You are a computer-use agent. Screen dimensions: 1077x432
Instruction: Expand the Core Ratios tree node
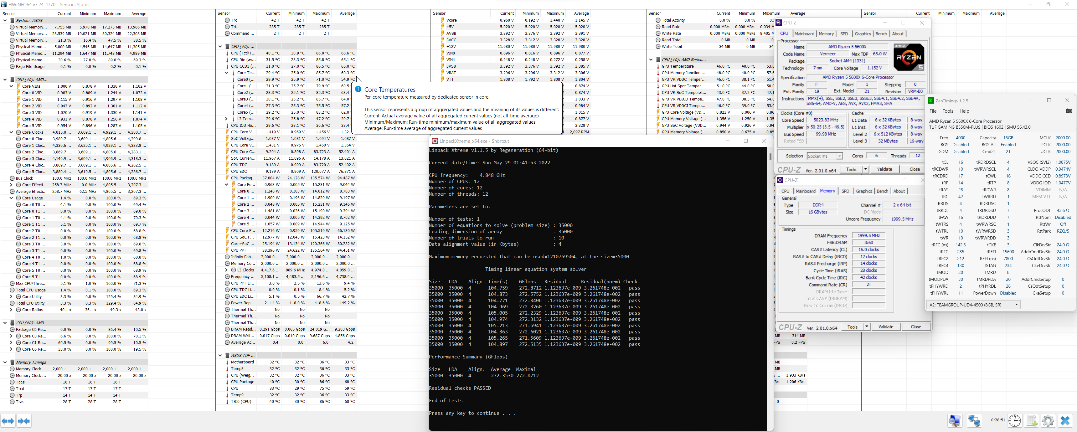click(11, 310)
